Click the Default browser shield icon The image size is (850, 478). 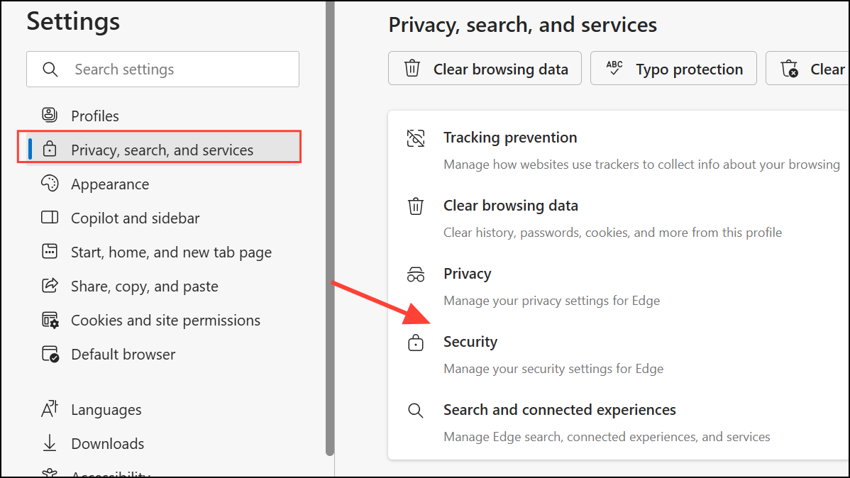[48, 354]
